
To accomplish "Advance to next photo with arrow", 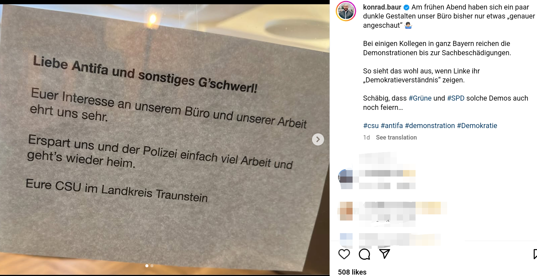I will (x=318, y=139).
